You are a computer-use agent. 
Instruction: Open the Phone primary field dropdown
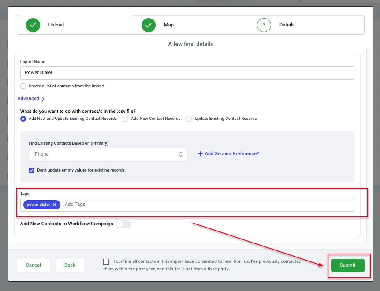tap(108, 154)
